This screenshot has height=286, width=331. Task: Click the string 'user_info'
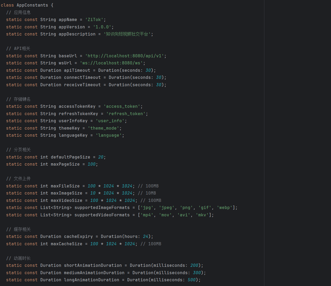pos(110,121)
